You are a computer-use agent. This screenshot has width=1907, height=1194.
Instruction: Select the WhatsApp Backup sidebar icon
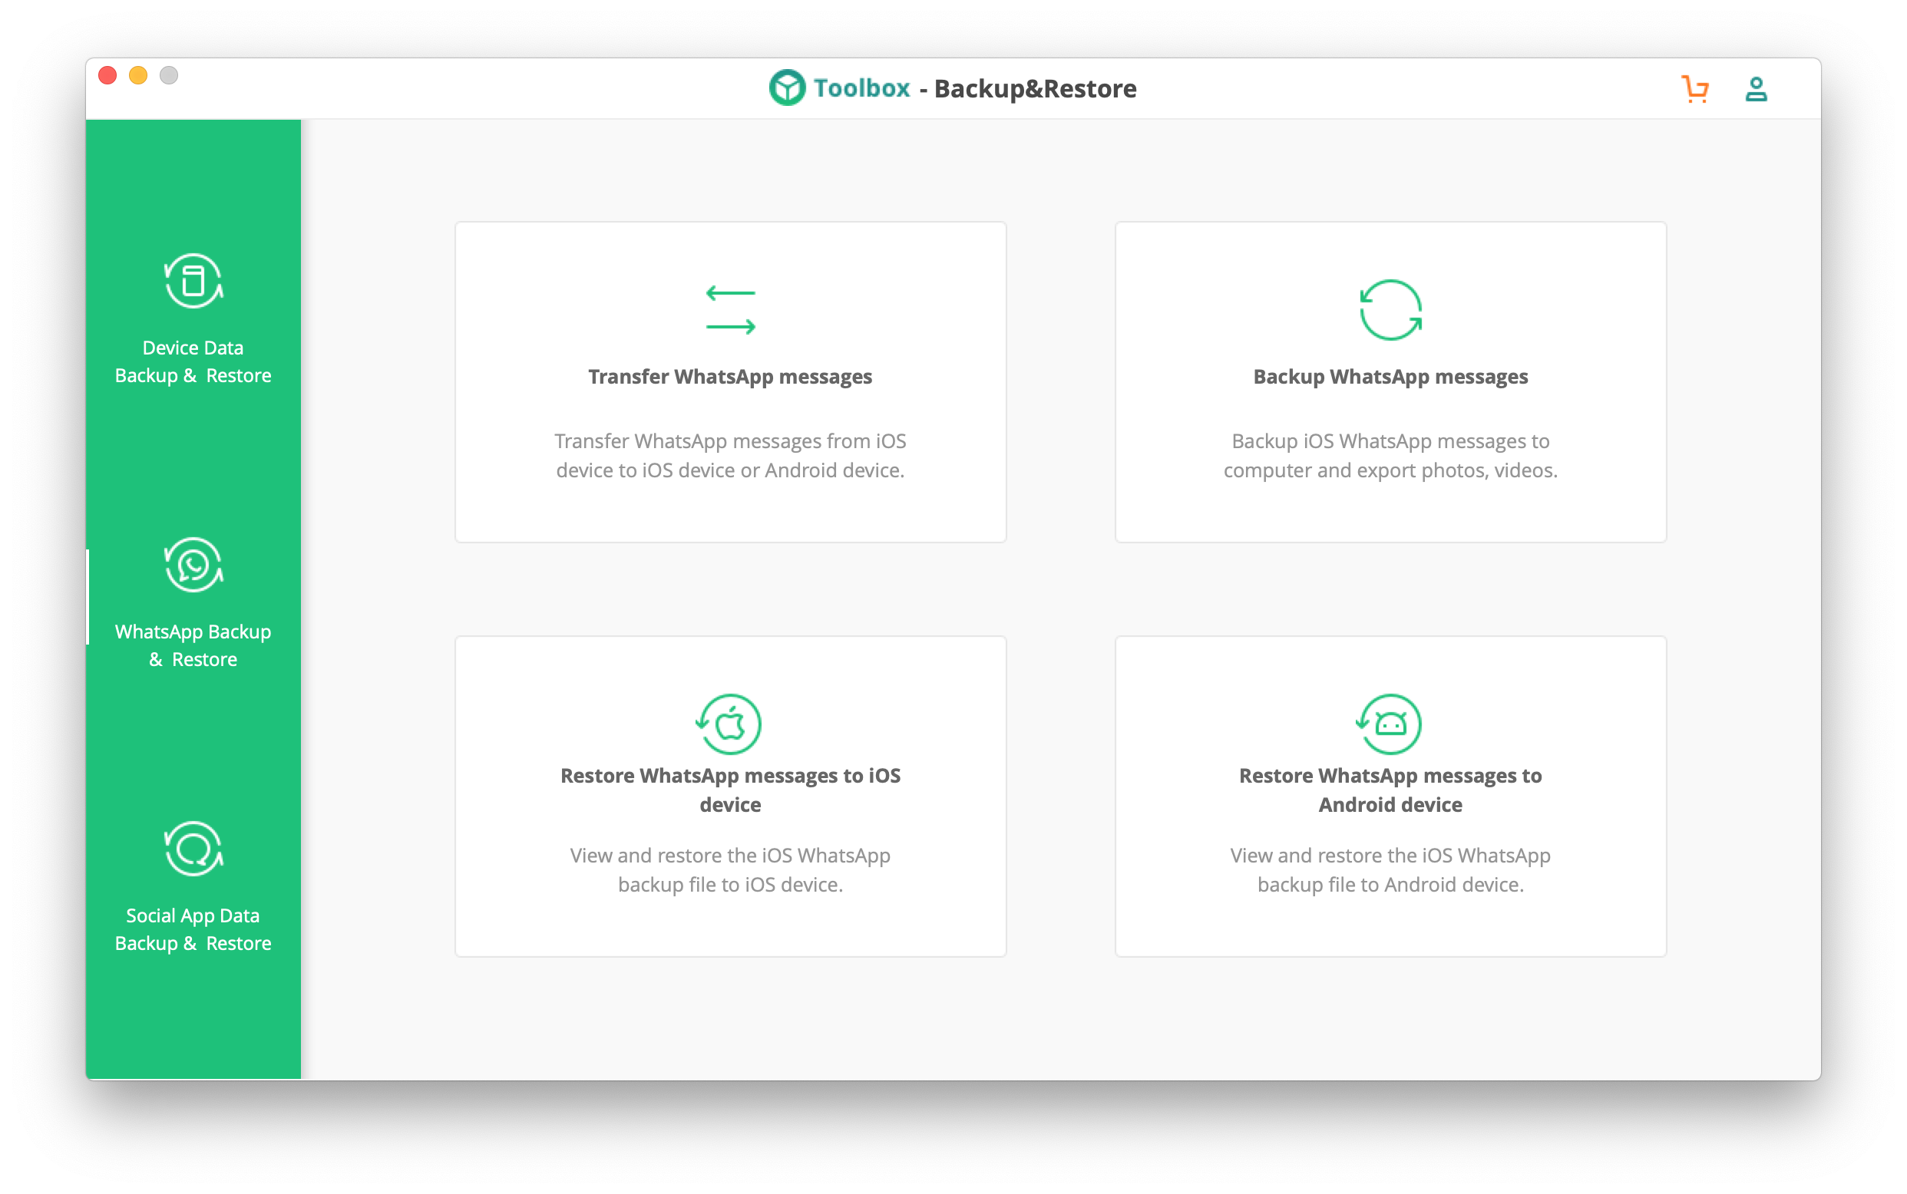tap(193, 565)
